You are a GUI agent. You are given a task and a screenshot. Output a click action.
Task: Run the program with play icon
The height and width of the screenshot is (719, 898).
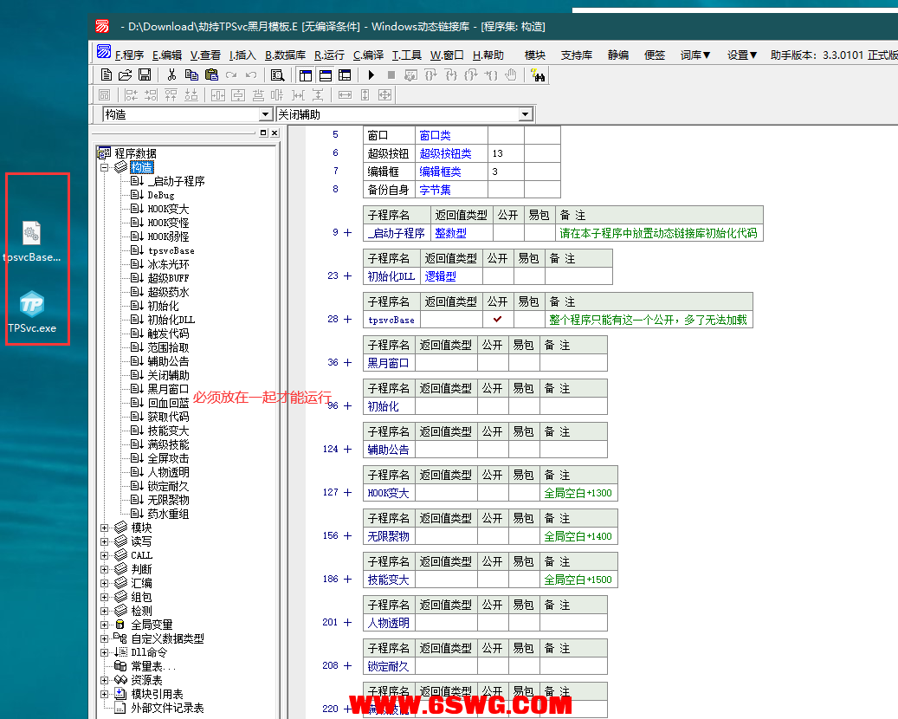pyautogui.click(x=371, y=75)
